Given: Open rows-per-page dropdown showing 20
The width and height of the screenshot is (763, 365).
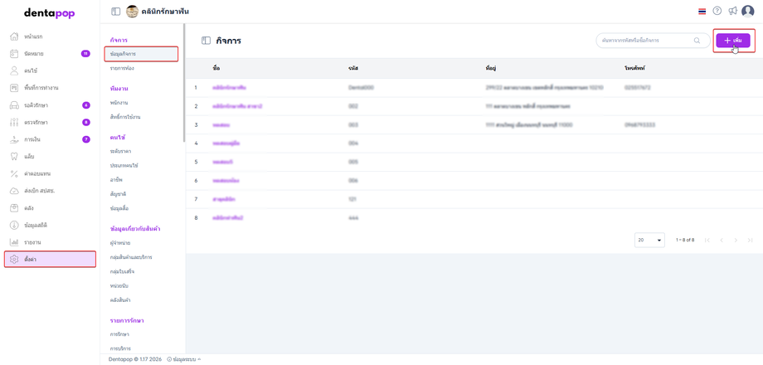Looking at the screenshot, I should point(649,240).
